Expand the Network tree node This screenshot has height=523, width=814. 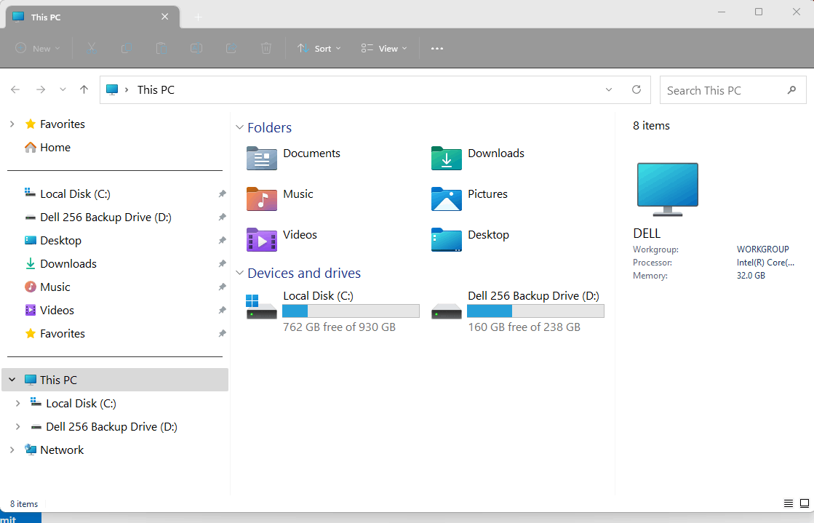point(12,450)
